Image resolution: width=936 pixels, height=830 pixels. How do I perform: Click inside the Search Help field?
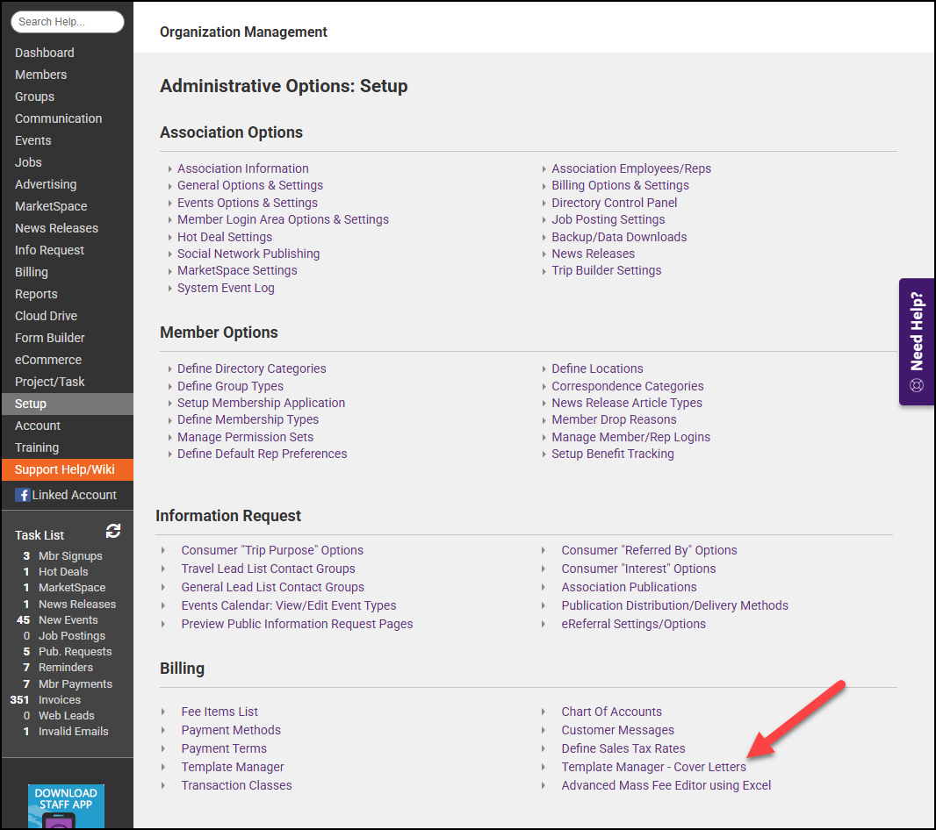point(67,22)
